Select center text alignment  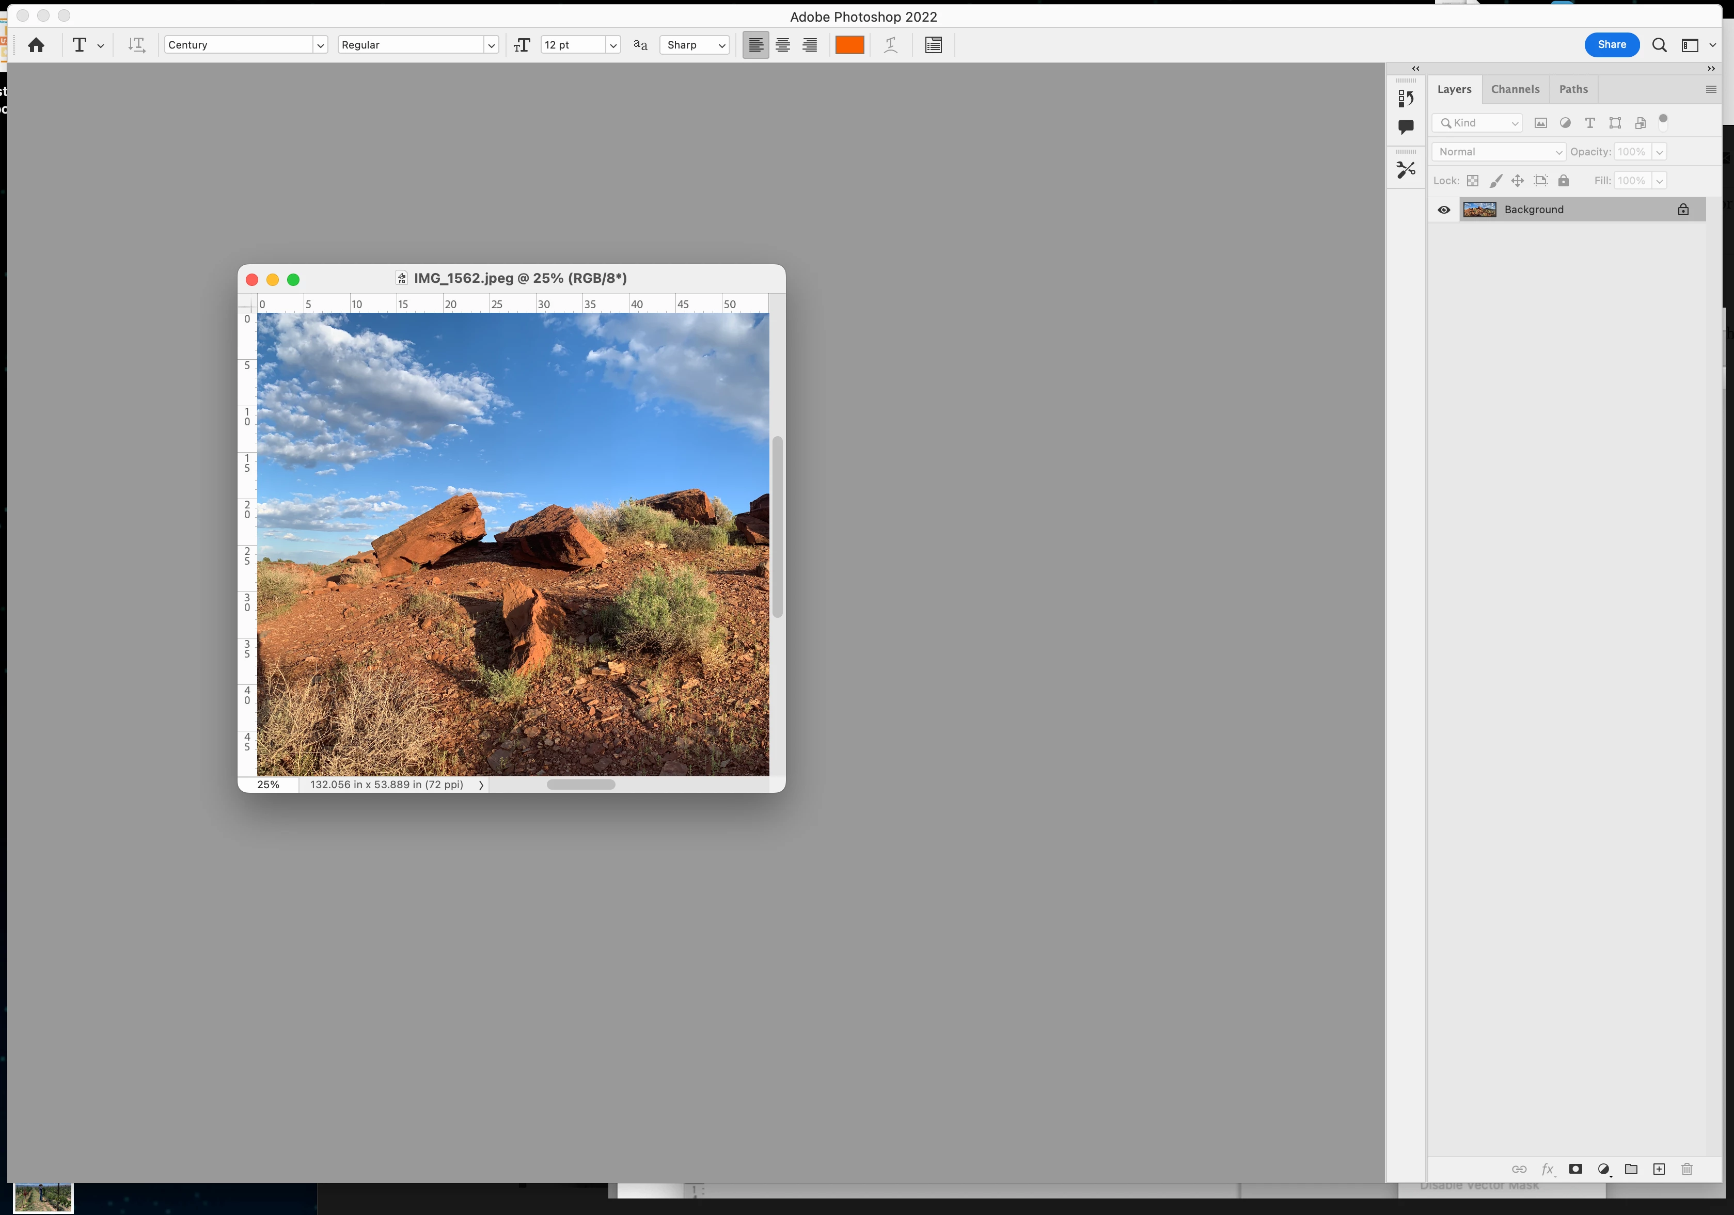(x=782, y=45)
